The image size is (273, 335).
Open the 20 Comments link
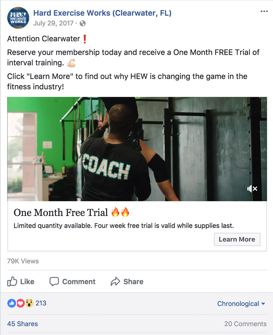(245, 324)
